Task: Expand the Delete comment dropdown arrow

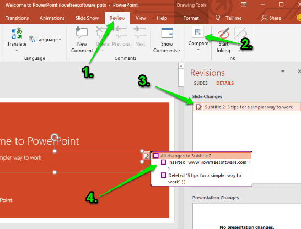Action: coord(103,51)
